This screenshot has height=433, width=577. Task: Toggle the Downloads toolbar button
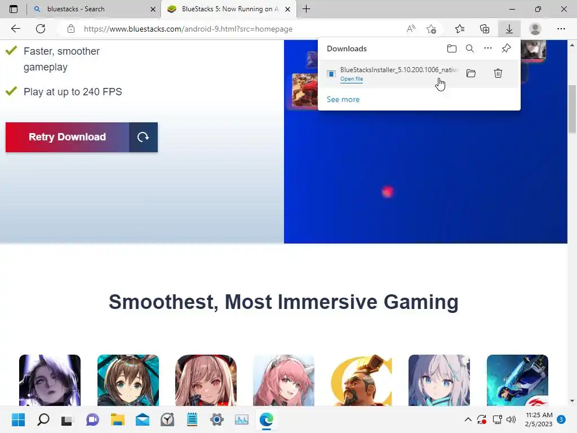click(x=509, y=29)
